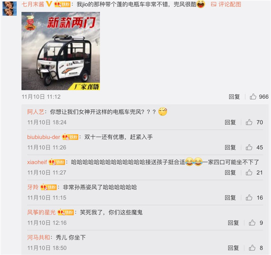Open 七月末酱's profile avatar
The height and width of the screenshot is (255, 271).
click(9, 8)
